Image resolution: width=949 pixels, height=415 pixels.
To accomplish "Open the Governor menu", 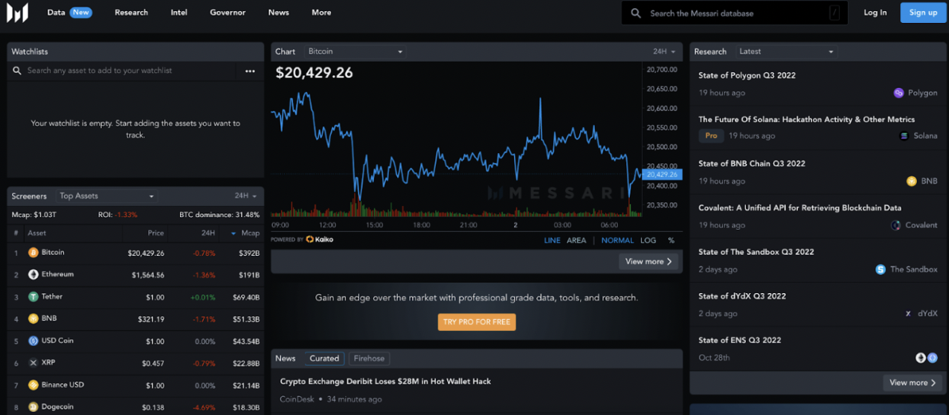I will 228,13.
